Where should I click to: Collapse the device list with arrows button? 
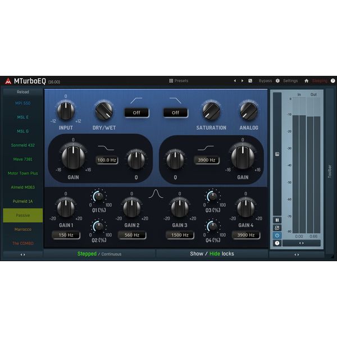pyautogui.click(x=23, y=254)
